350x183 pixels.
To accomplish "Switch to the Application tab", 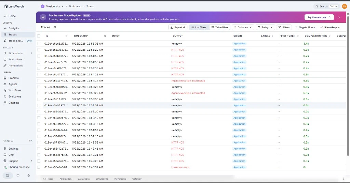I will [65, 179].
